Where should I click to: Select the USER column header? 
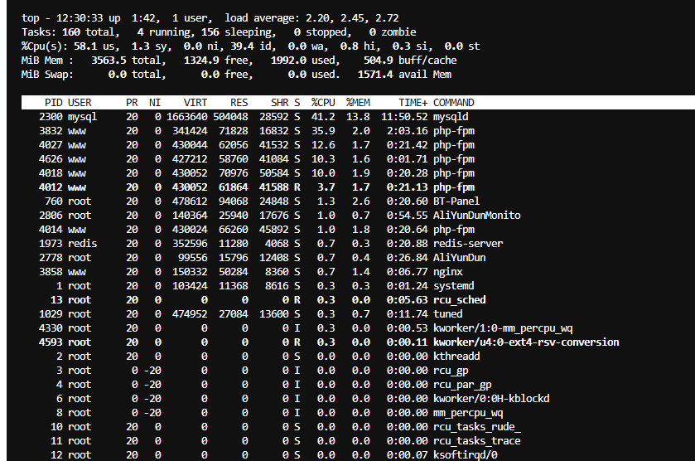pyautogui.click(x=80, y=103)
